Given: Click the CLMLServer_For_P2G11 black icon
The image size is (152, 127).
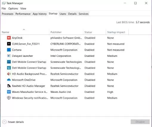Looking at the screenshot, I should coord(9,44).
